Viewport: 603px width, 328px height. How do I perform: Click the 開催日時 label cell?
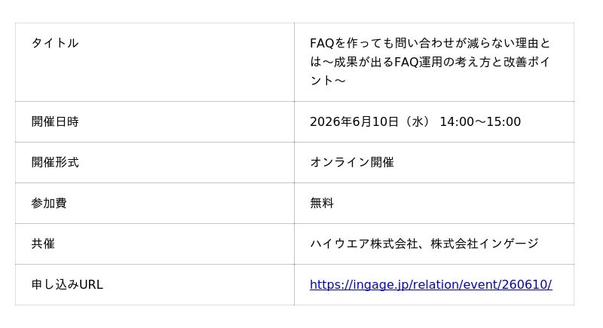(x=155, y=122)
